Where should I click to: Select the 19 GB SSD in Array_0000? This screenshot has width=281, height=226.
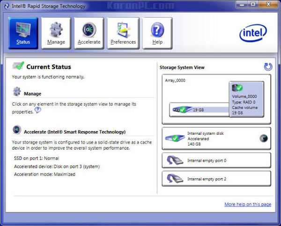(x=200, y=109)
